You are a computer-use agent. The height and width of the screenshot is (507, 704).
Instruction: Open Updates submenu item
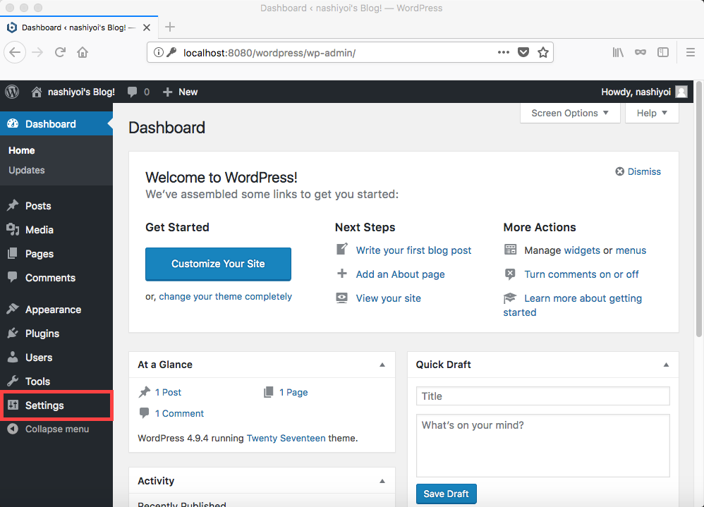pos(27,170)
